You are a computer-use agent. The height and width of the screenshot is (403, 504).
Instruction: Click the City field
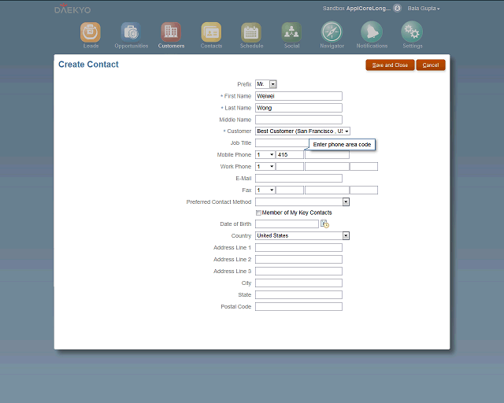coord(298,283)
